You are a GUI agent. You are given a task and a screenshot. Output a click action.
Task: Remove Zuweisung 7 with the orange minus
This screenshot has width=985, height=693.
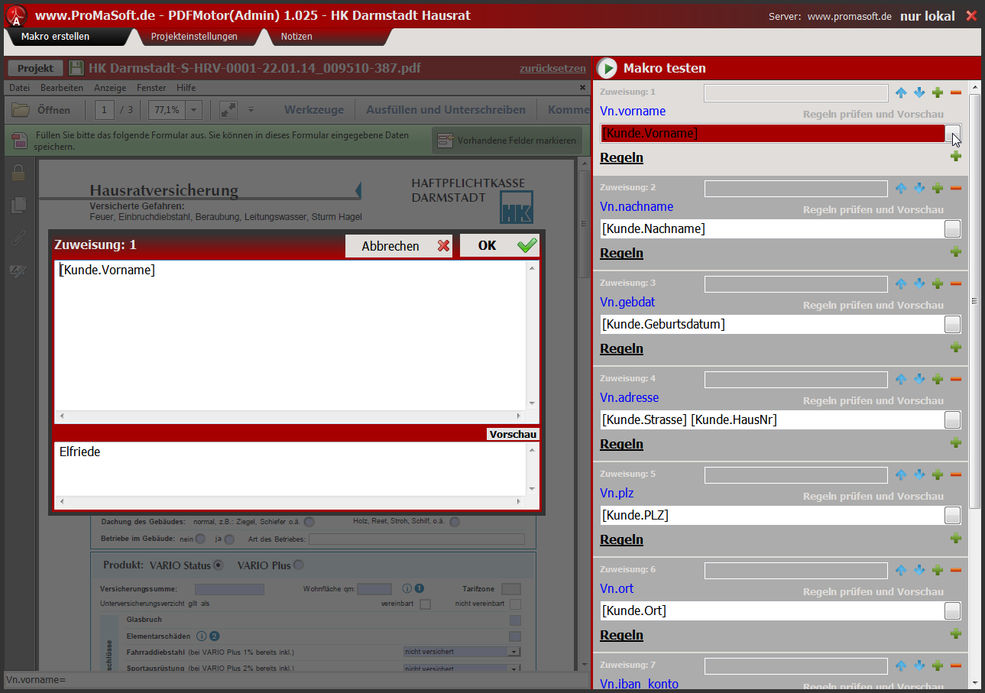956,665
